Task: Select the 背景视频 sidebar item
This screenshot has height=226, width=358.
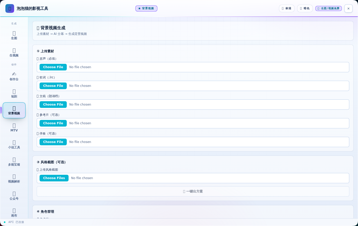Action: (x=14, y=110)
